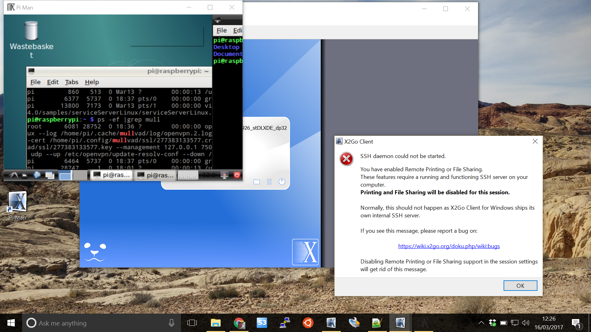Screen dimensions: 591x332
Task: Open the S3 browser app from taskbar
Action: [x=262, y=323]
